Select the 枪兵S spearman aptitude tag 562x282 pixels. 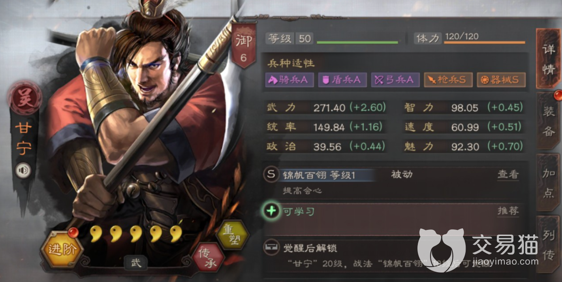(x=449, y=80)
